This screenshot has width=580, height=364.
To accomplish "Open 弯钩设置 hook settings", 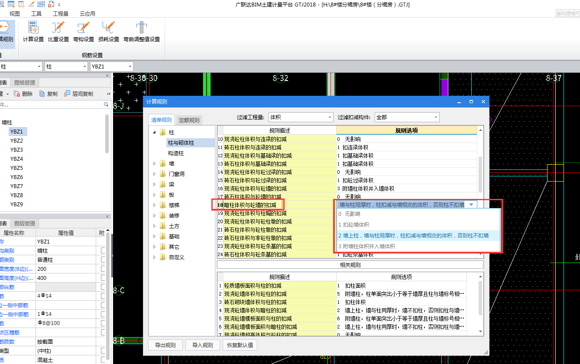I will point(84,32).
